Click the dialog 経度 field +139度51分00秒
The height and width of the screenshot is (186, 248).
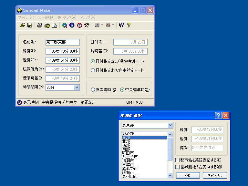point(207,139)
